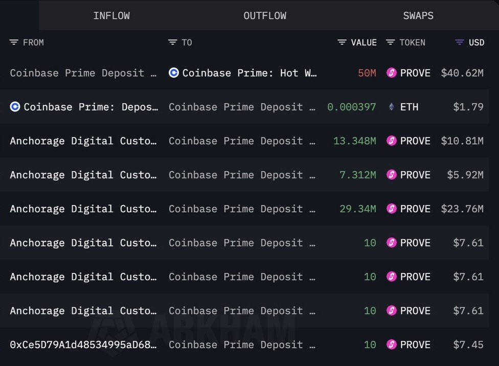499x366 pixels.
Task: Open the 0xCe5D79A1d48534995aD68 address link
Action: point(83,345)
